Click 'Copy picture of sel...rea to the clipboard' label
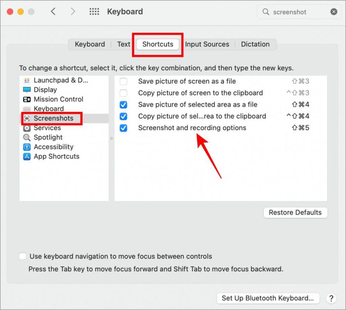The width and height of the screenshot is (346, 310). coord(202,116)
